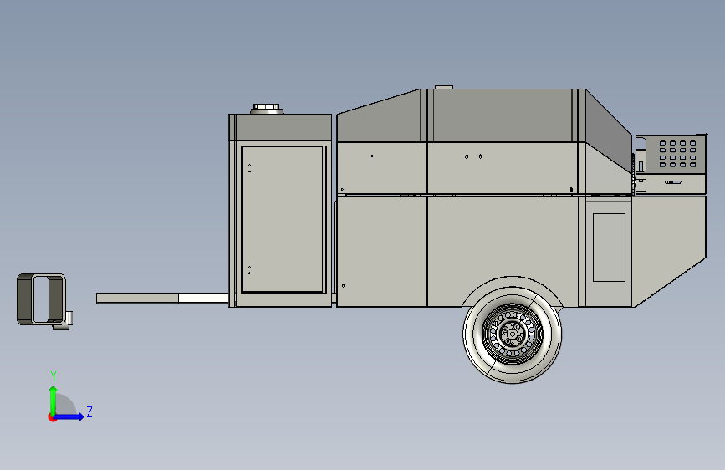Screen dimensions: 725x470
Task: Click the red X axis origin dot
Action: tap(52, 417)
